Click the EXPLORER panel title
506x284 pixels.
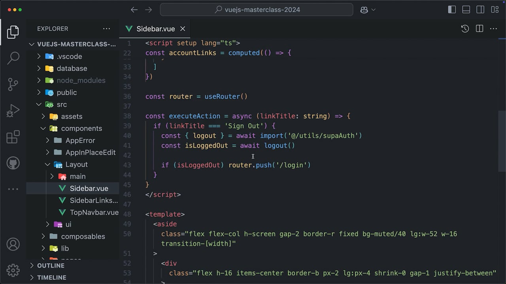point(53,29)
